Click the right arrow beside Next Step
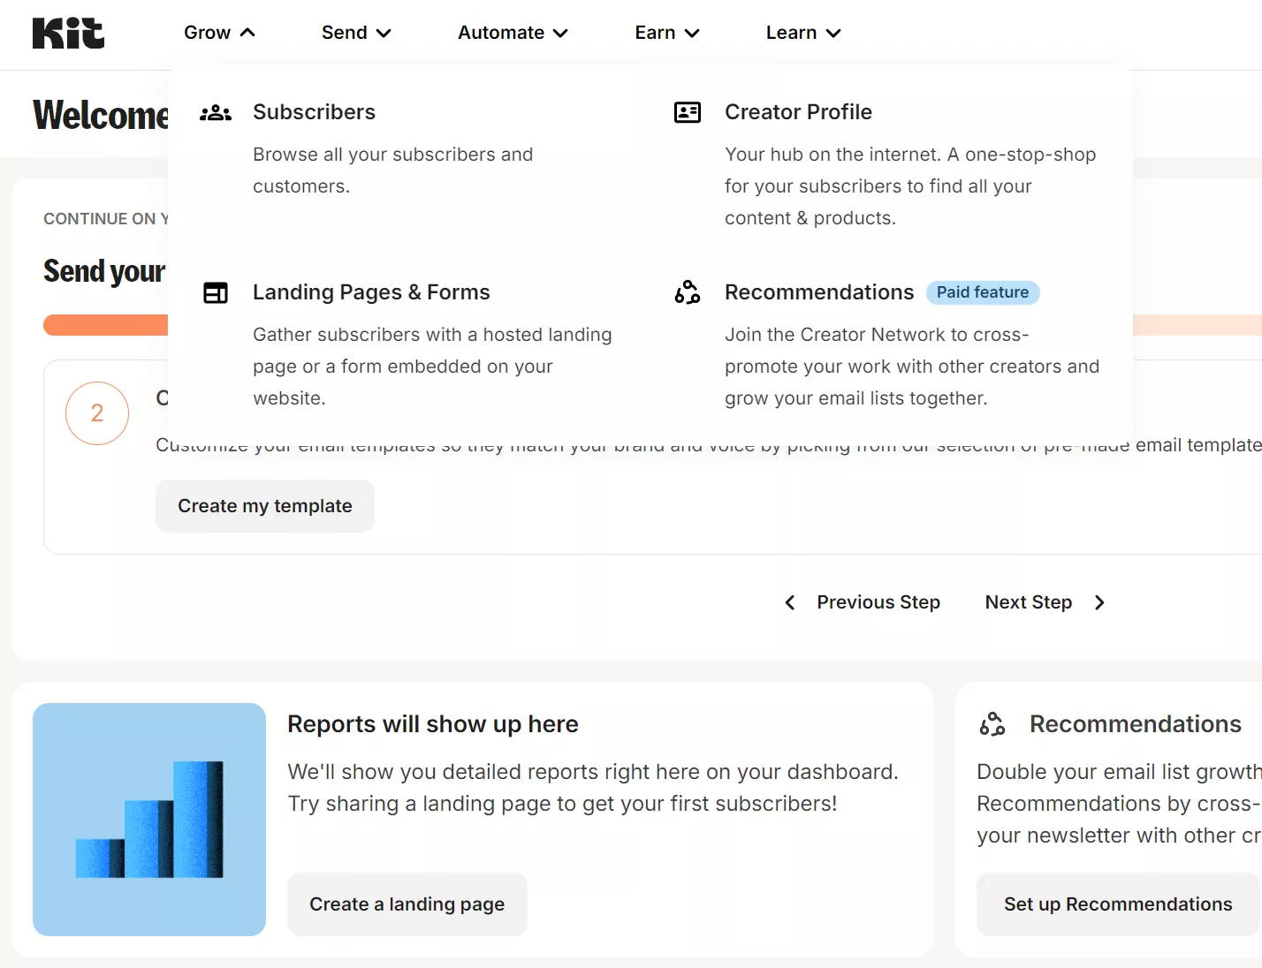This screenshot has width=1262, height=968. [x=1099, y=602]
